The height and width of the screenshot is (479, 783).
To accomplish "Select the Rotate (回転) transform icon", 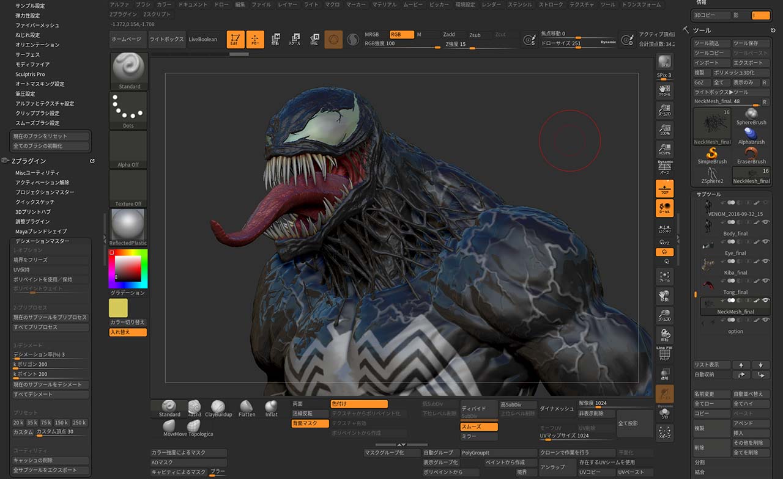I will [314, 40].
